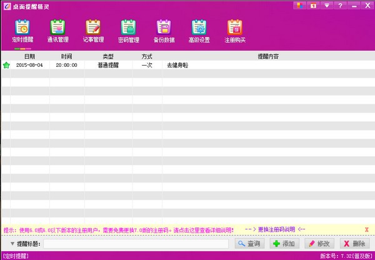The height and width of the screenshot is (260, 375).
Task: Click the question mark help button
Action: click(340, 6)
